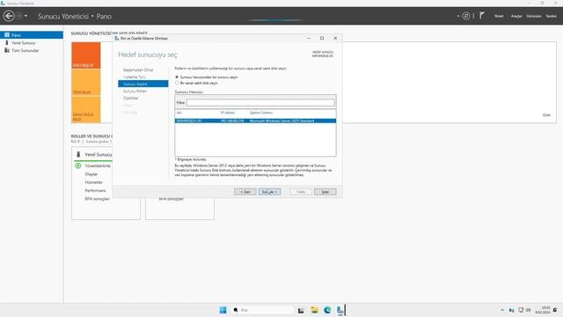Click the DAHA FAZLA BİLGİ tile

pos(86,109)
